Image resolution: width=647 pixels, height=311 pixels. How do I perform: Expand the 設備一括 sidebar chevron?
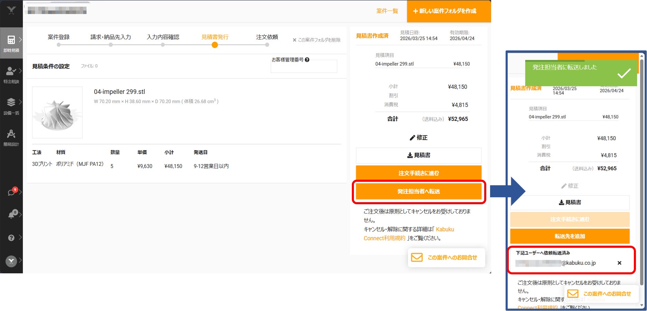[x=20, y=102]
